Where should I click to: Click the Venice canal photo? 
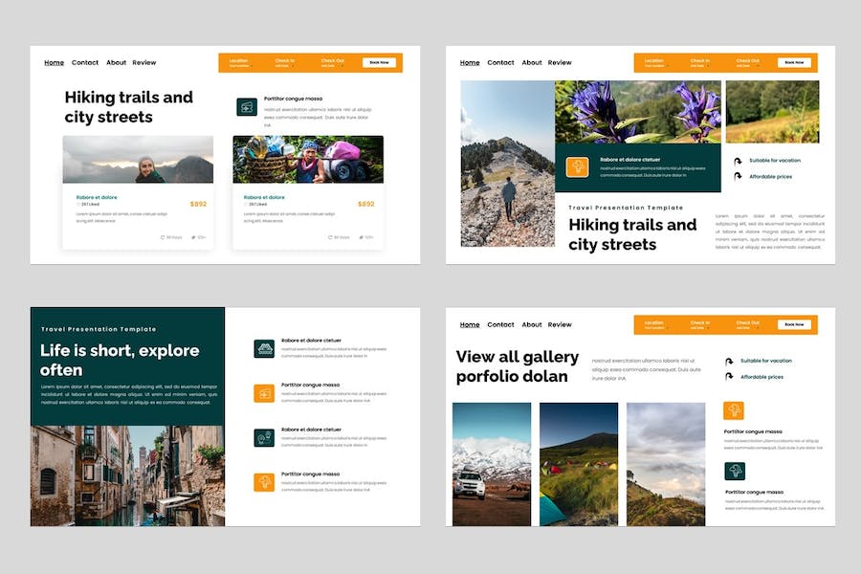point(127,475)
